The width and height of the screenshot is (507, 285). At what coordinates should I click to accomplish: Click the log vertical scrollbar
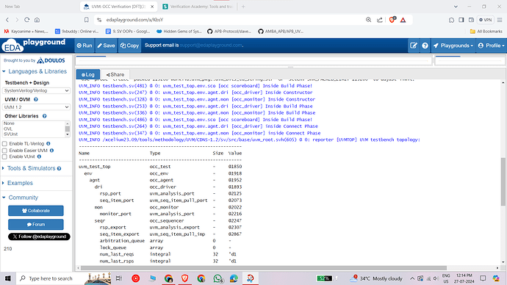503,181
